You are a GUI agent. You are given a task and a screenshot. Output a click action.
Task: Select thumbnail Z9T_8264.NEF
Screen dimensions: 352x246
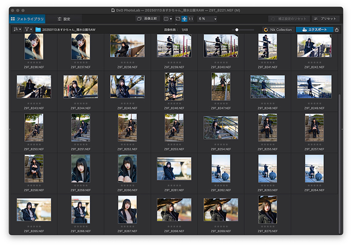[x=314, y=169]
